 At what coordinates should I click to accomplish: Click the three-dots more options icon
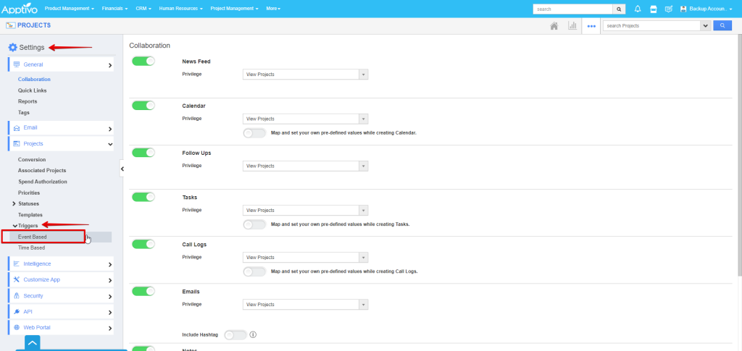pyautogui.click(x=591, y=25)
